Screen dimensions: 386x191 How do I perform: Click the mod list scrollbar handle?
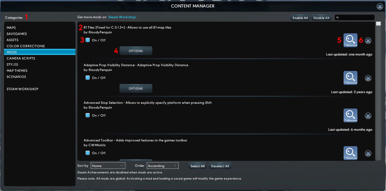(378, 24)
